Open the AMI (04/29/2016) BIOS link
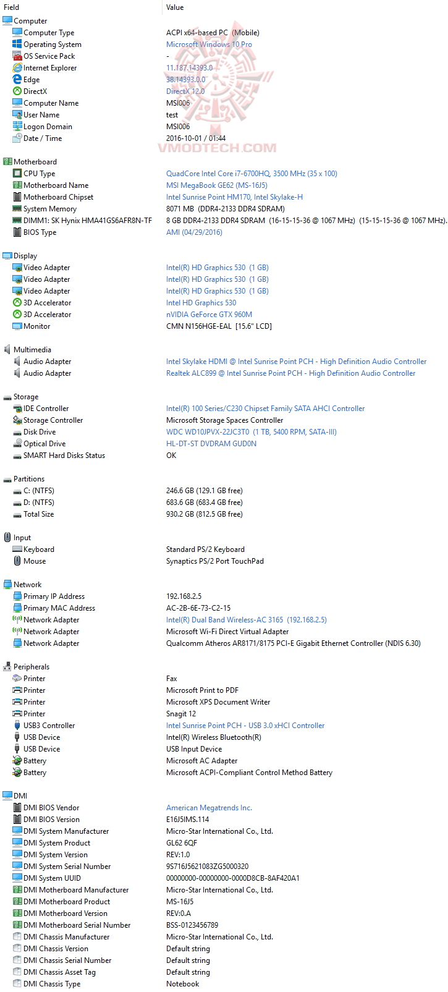The image size is (448, 992). click(194, 232)
